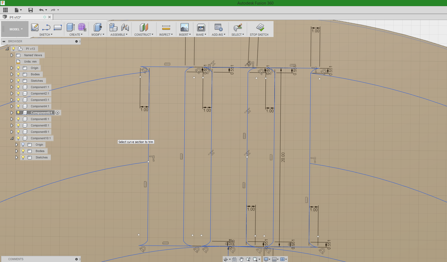This screenshot has width=447, height=262.
Task: Toggle visibility bulb for Component10:1
Action: [x=18, y=138]
